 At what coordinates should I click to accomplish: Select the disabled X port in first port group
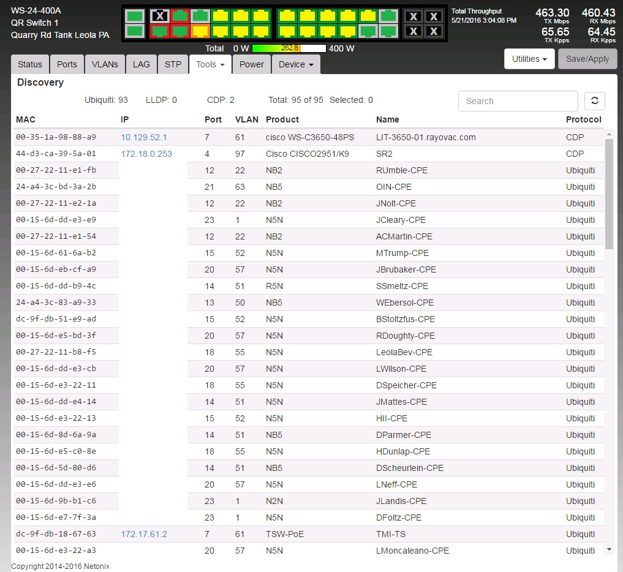(x=160, y=17)
